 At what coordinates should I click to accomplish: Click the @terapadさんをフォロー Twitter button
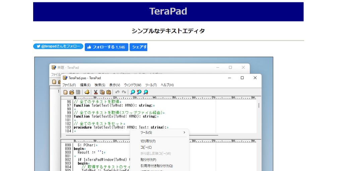tap(58, 46)
